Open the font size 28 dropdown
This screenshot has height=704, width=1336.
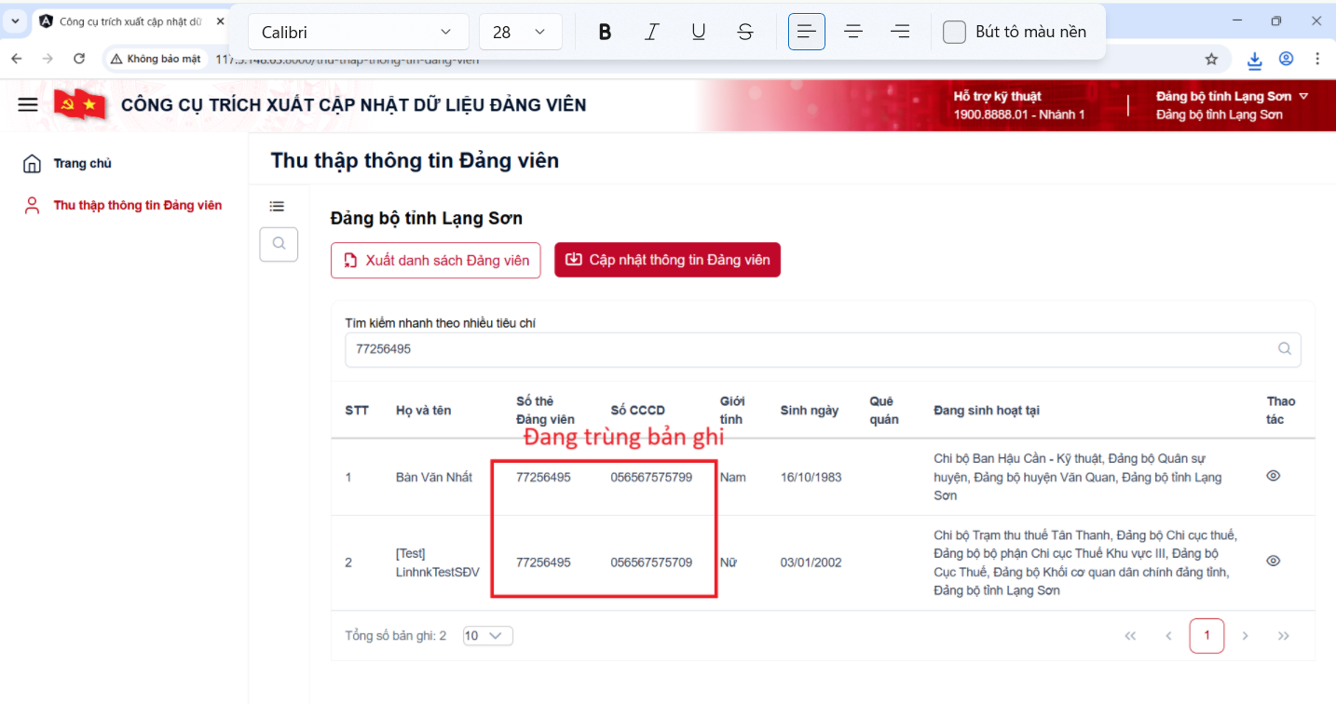point(520,31)
